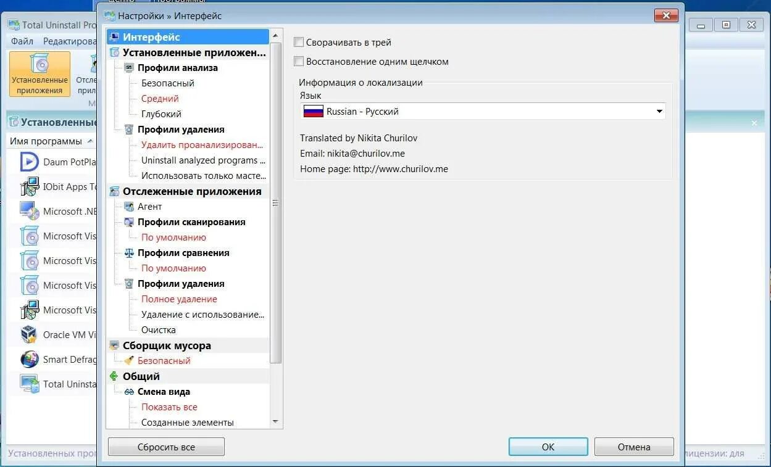
Task: Select Uninstall analyzed programs item
Action: 203,160
